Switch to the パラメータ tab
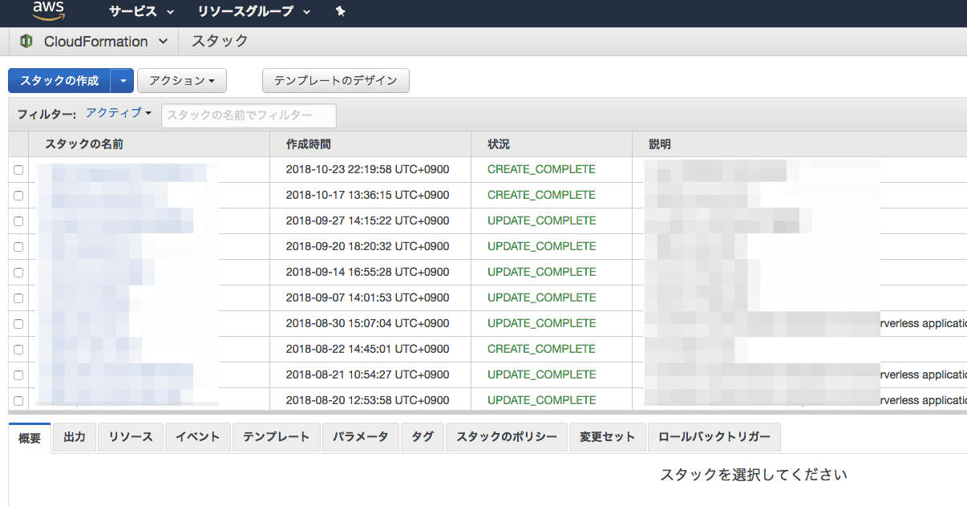Screen dimensions: 967x506 tap(361, 437)
